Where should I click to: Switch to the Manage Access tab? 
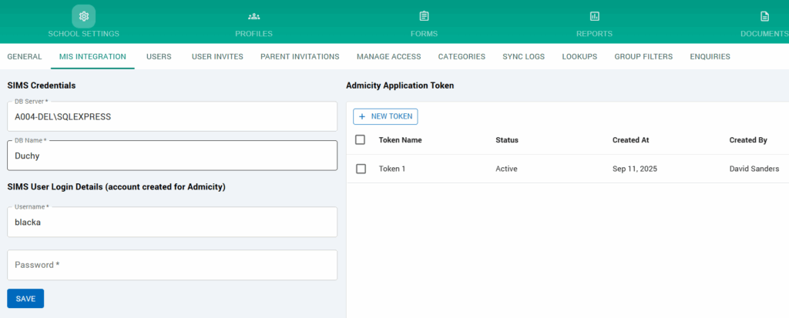point(388,57)
